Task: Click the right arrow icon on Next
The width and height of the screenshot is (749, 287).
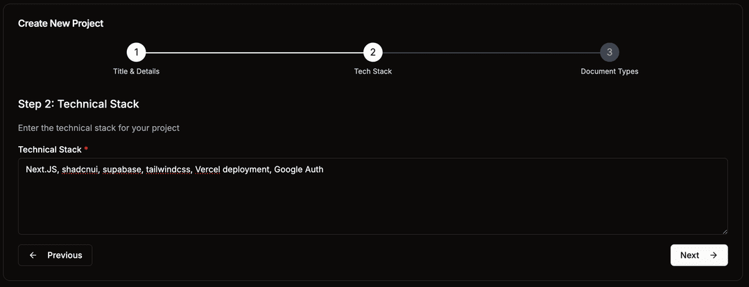Action: pyautogui.click(x=714, y=255)
